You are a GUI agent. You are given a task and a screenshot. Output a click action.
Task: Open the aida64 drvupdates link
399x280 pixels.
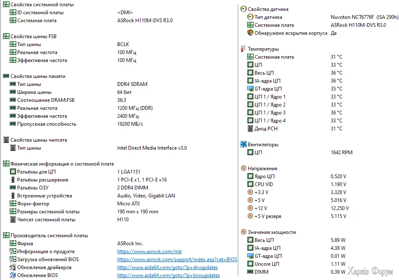(167, 267)
